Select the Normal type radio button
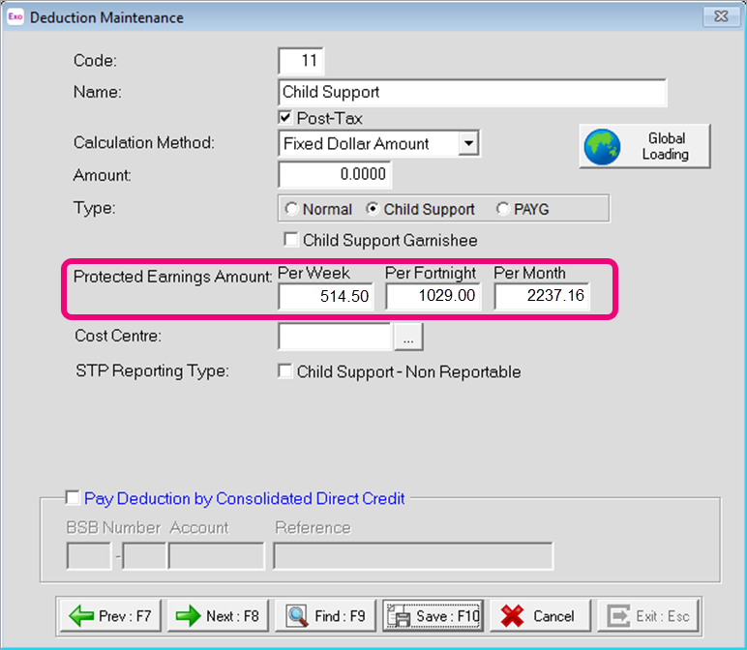Screen dimensions: 747x650 pyautogui.click(x=291, y=209)
